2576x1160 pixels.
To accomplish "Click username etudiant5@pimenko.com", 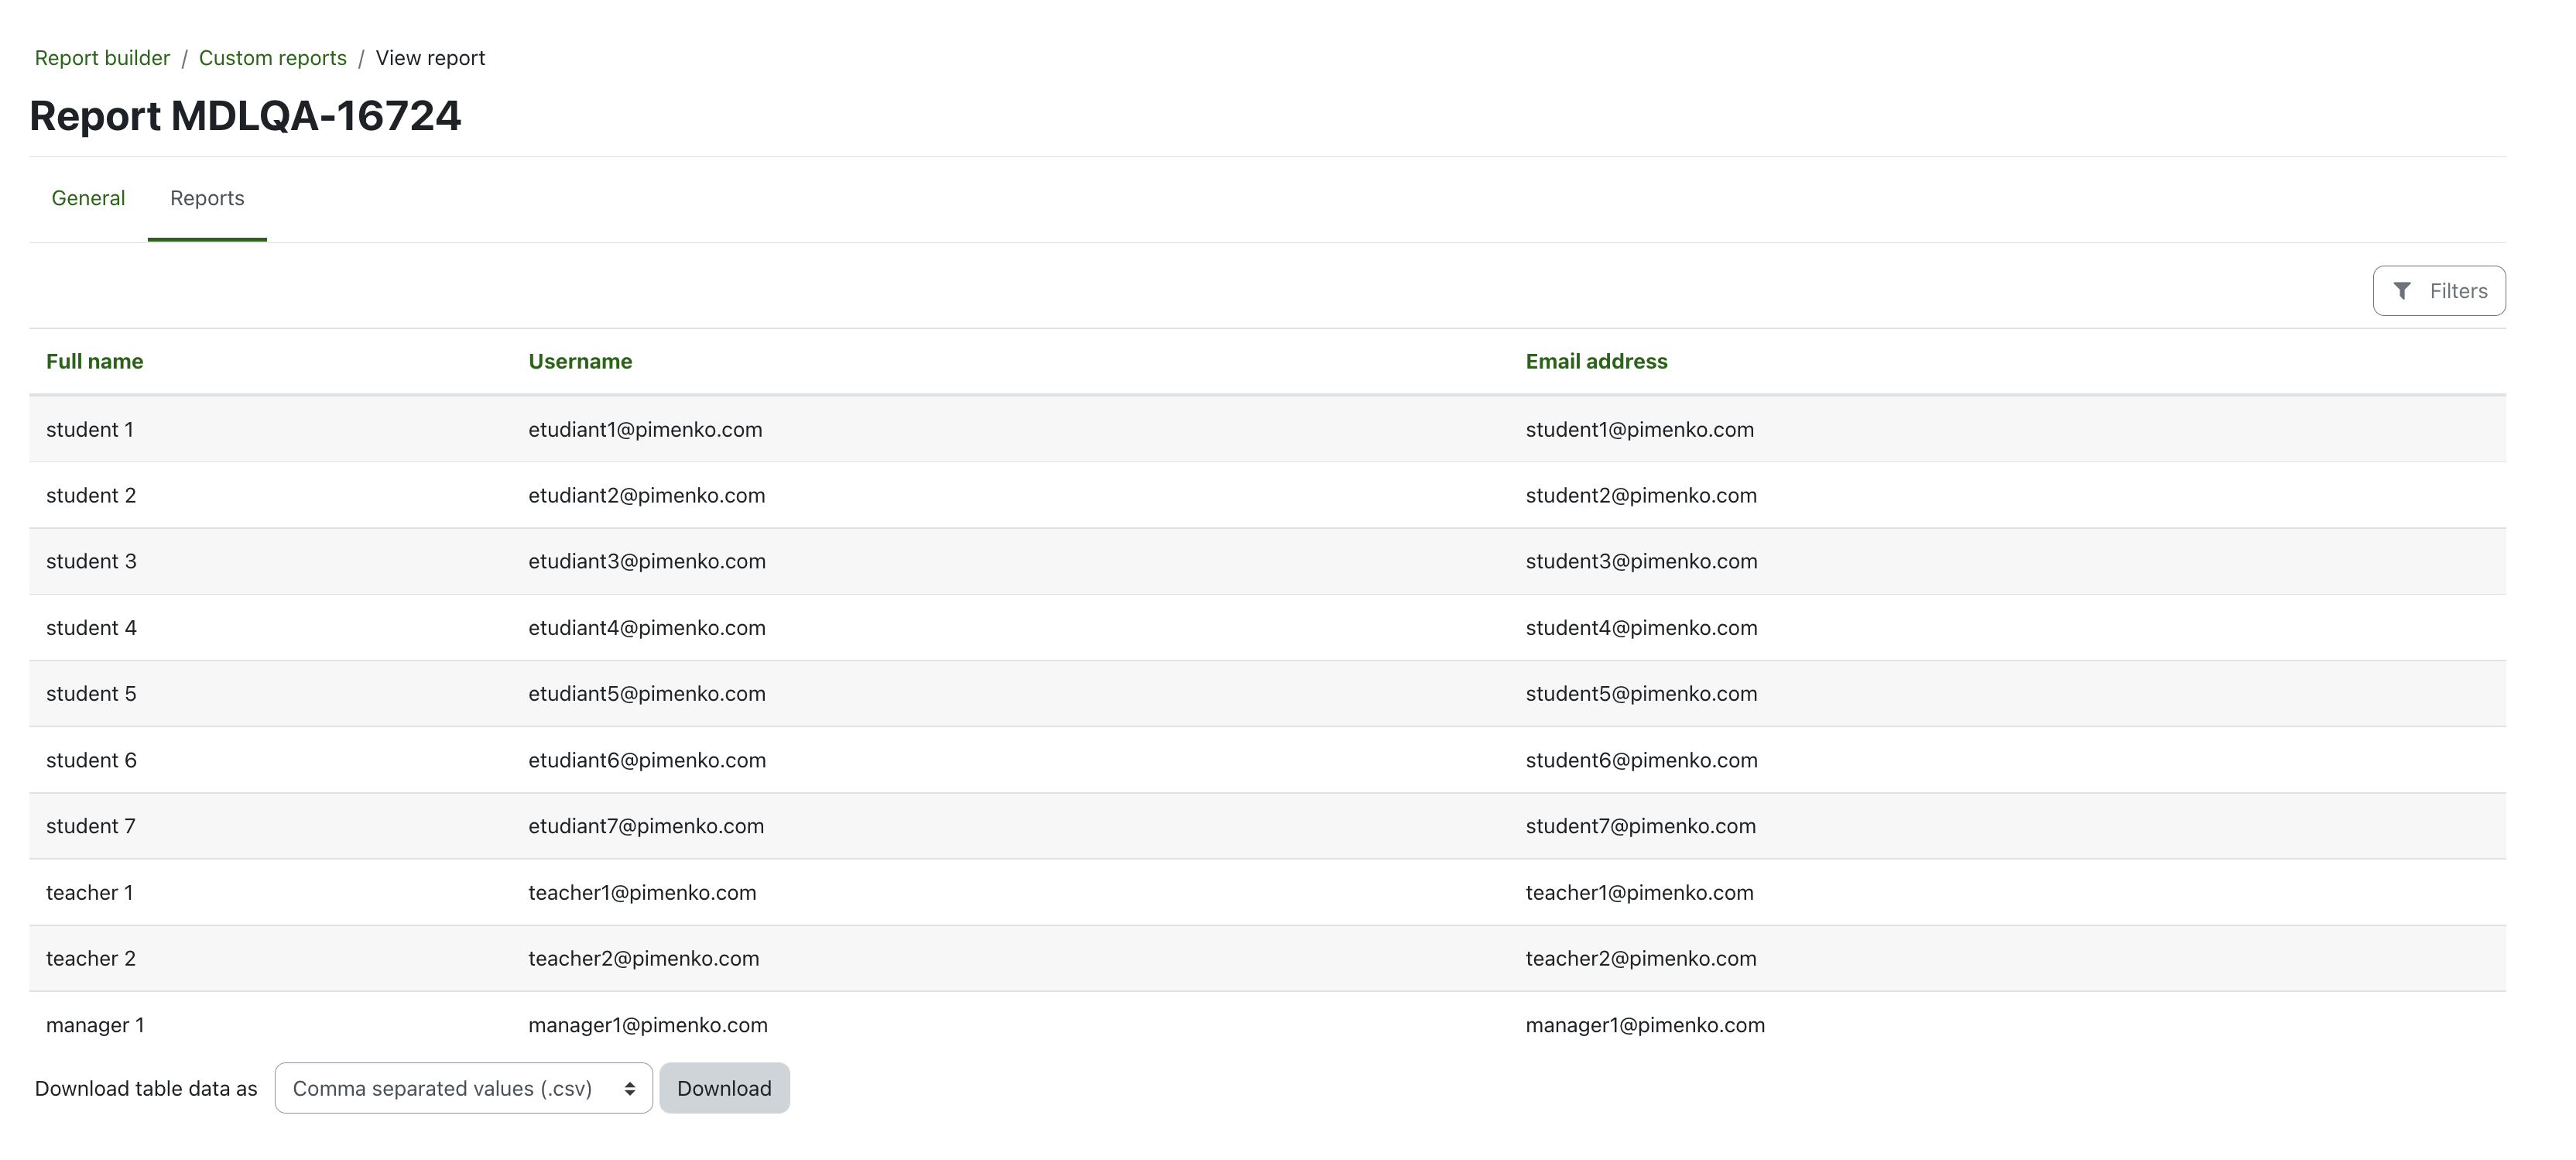I will [x=647, y=694].
